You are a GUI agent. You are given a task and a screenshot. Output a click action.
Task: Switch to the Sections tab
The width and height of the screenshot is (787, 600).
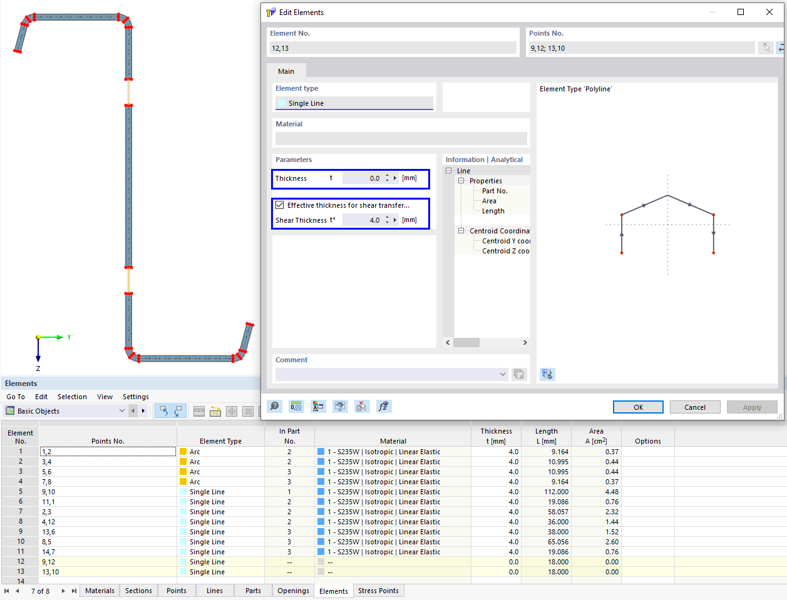(138, 591)
